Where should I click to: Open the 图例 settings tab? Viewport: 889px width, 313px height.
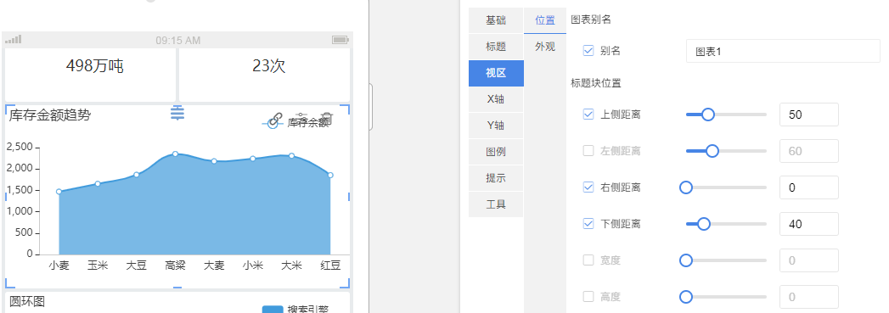[x=496, y=152]
